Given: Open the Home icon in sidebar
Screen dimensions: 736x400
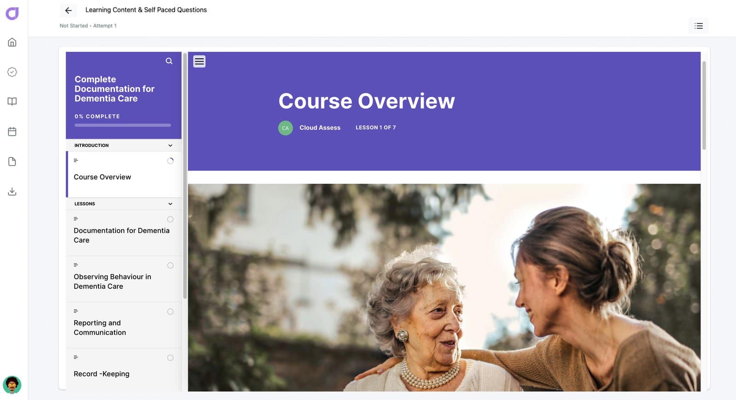Looking at the screenshot, I should [12, 42].
